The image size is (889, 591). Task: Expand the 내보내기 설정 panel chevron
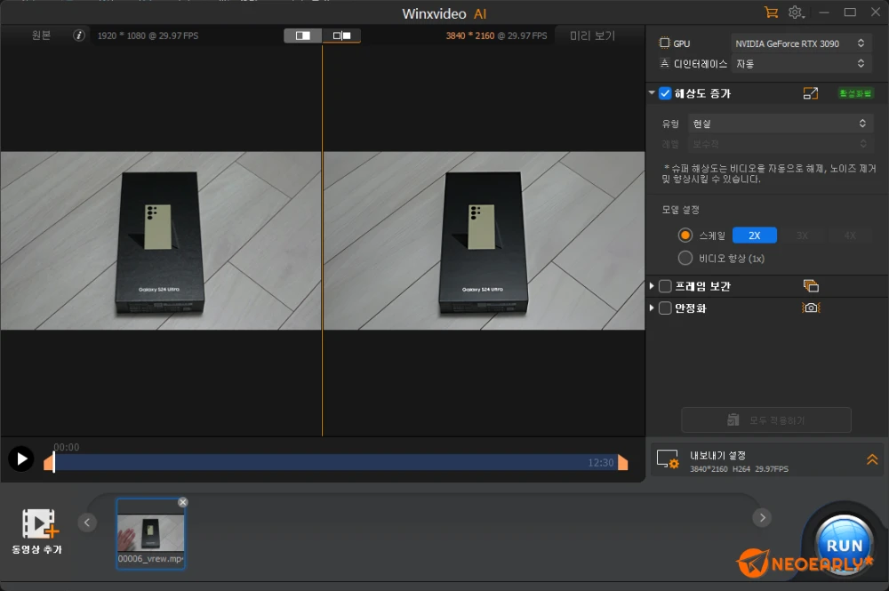click(x=872, y=459)
